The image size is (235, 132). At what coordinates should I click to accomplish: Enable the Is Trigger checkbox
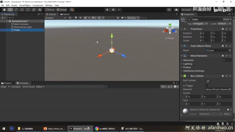(x=207, y=86)
